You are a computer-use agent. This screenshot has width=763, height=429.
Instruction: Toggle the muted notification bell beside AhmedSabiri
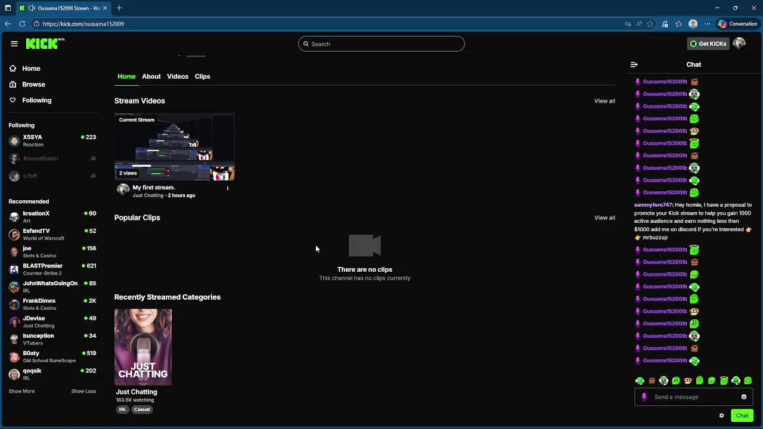[93, 158]
